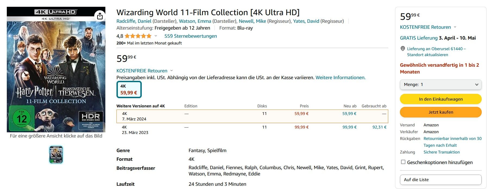492x189 pixels.
Task: Add item with In den Einkaufswagen
Action: [441, 99]
